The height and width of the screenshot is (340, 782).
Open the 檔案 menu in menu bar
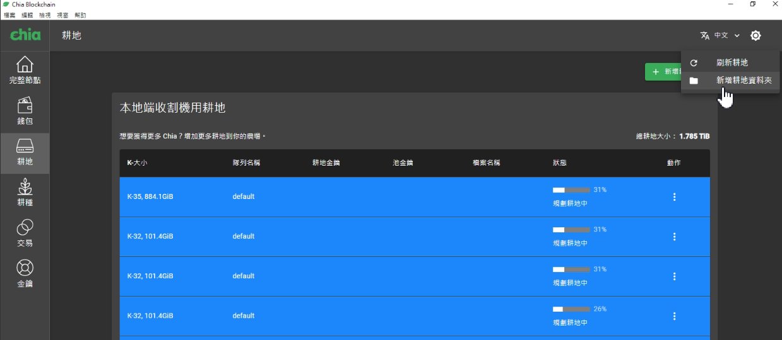tap(9, 14)
